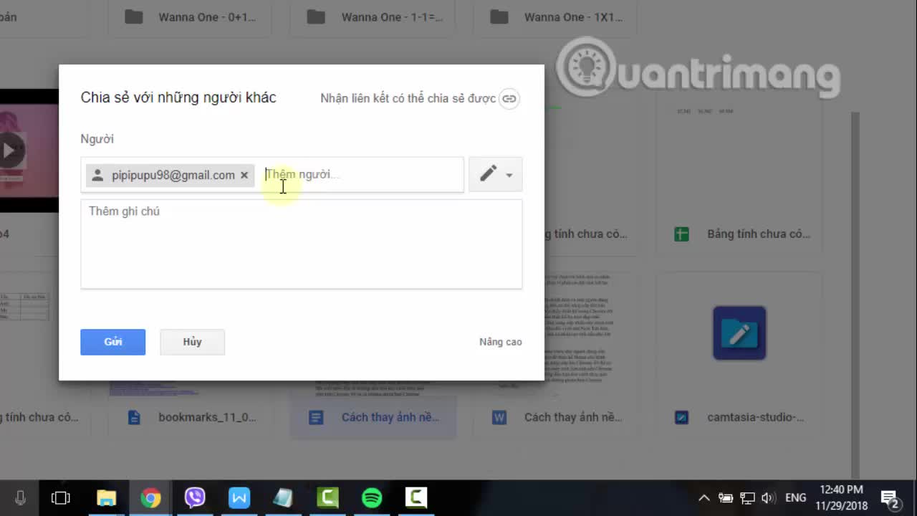This screenshot has height=516, width=917.
Task: Click the battery tray icon
Action: click(726, 498)
